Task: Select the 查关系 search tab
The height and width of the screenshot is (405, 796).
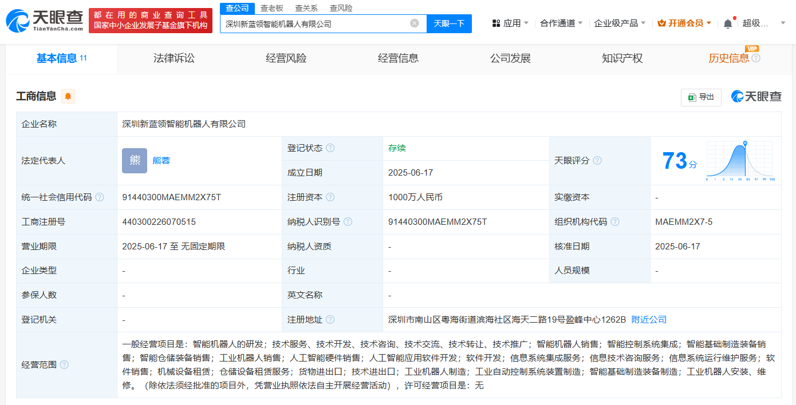Action: click(306, 8)
